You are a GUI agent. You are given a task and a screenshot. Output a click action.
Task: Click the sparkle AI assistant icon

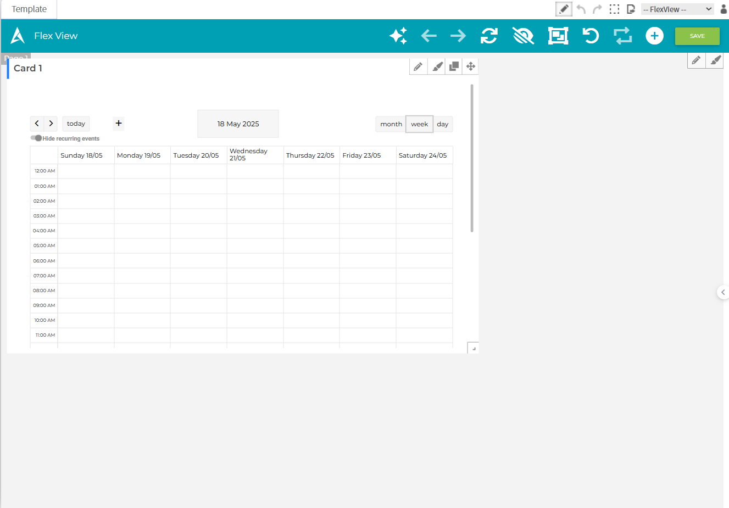[x=398, y=36]
